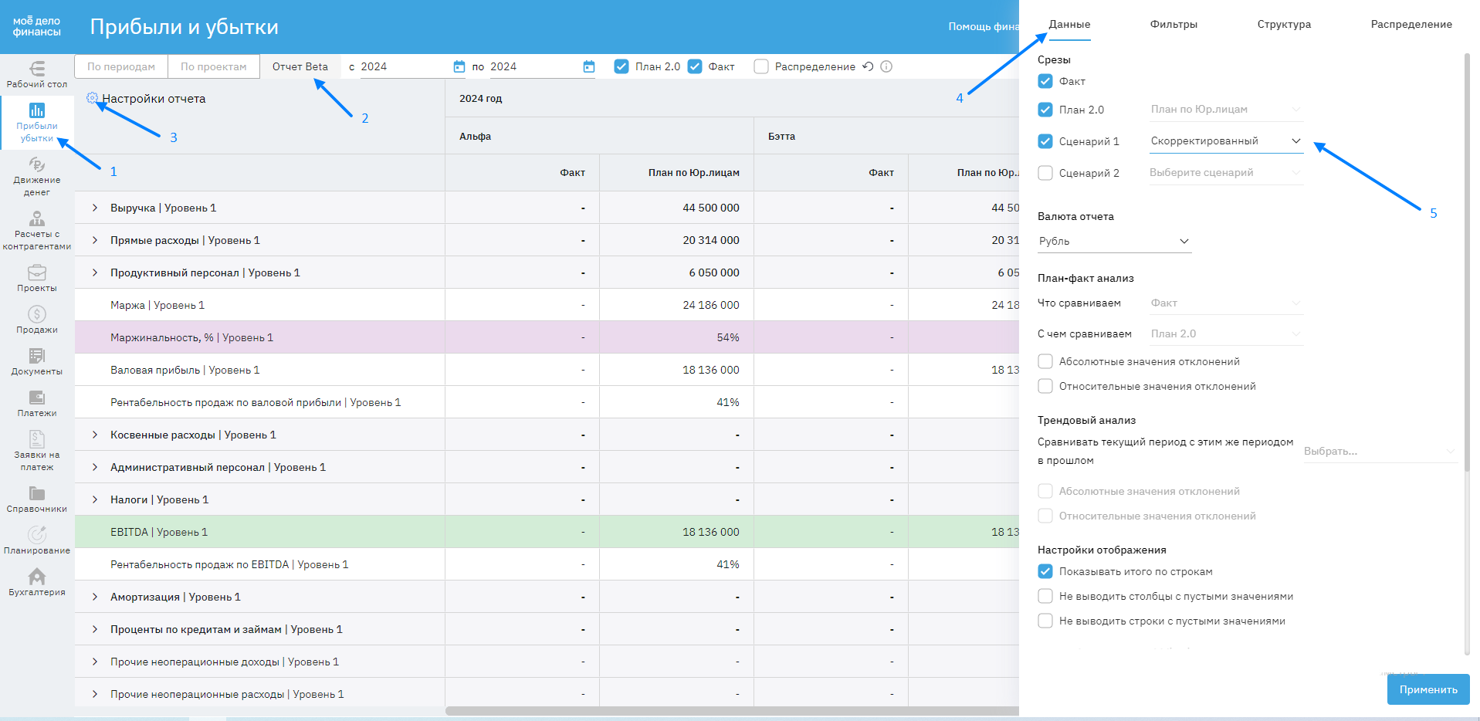Click the Настройки отчета gear icon

pyautogui.click(x=92, y=98)
